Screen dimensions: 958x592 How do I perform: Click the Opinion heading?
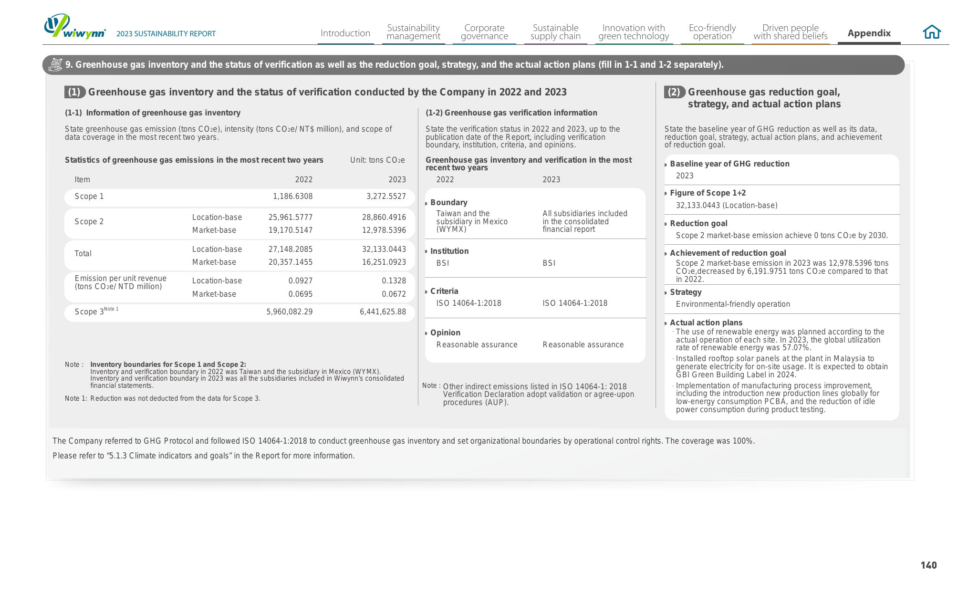pyautogui.click(x=445, y=332)
